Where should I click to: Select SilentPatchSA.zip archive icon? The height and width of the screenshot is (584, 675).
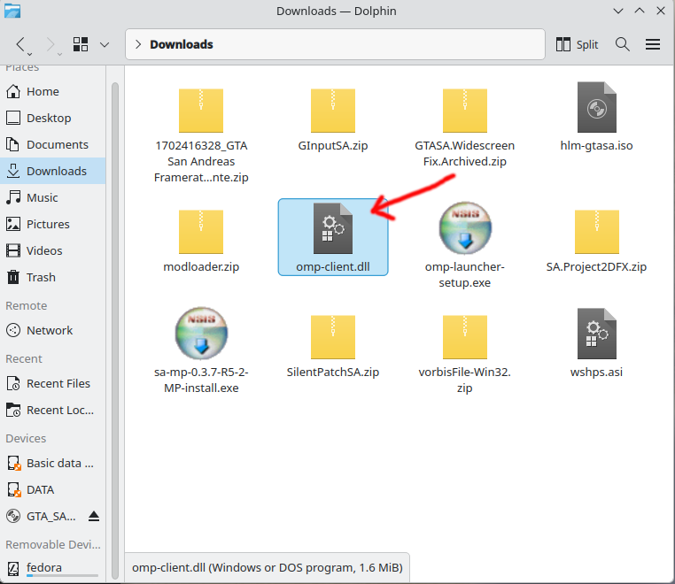click(333, 337)
